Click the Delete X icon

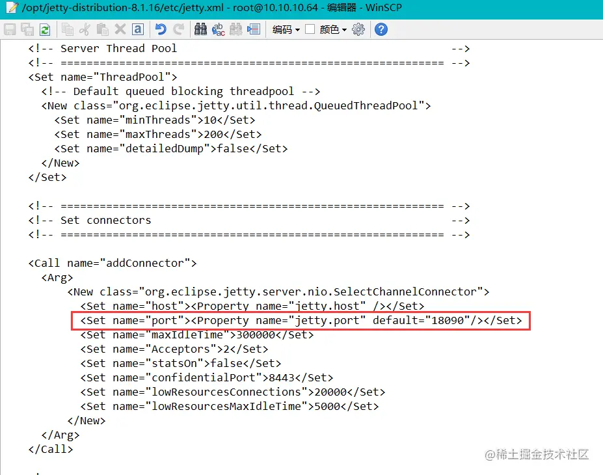(x=120, y=30)
